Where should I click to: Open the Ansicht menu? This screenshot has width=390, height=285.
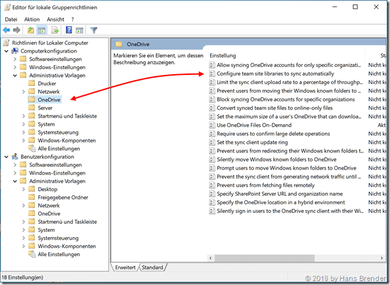[55, 20]
